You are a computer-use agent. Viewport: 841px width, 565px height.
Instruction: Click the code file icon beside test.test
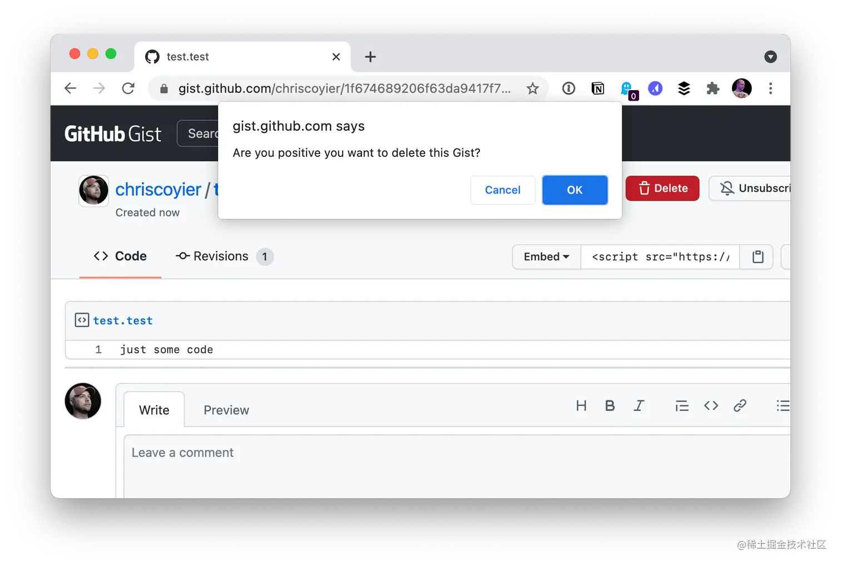click(82, 320)
